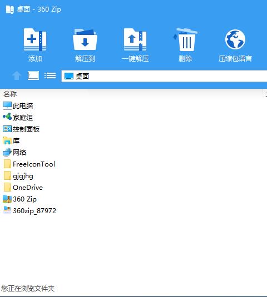Select the 控制面板 control panel icon
267x297 pixels.
(x=7, y=129)
